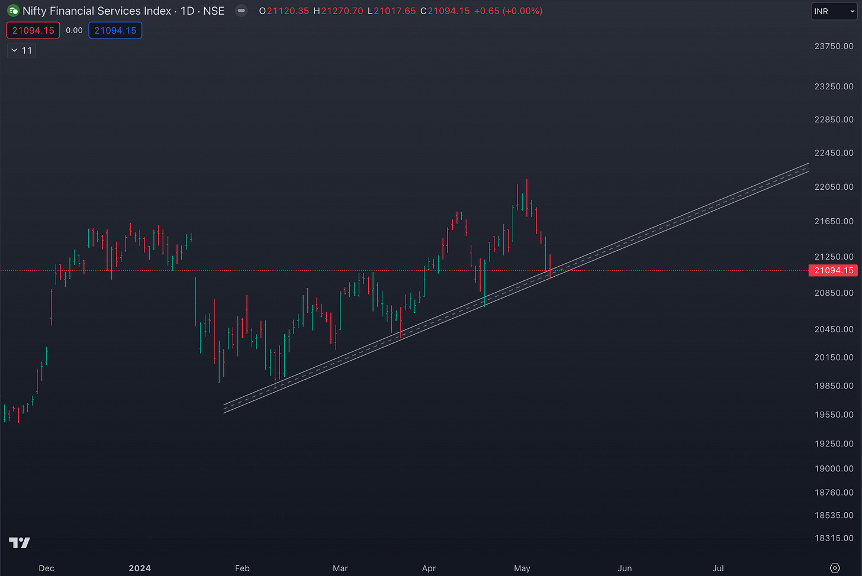Expand the 11 indicators collapse chevron

[21, 50]
